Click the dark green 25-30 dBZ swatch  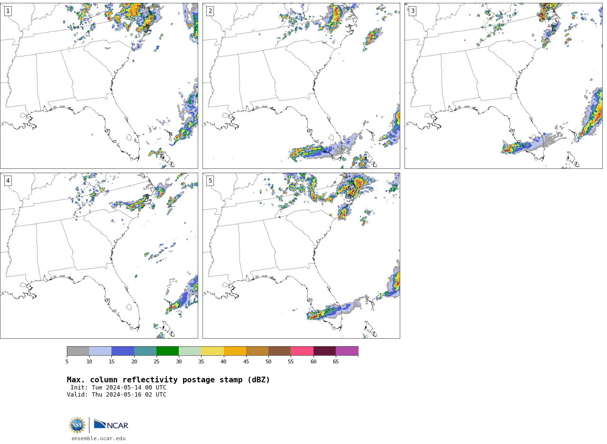point(167,351)
